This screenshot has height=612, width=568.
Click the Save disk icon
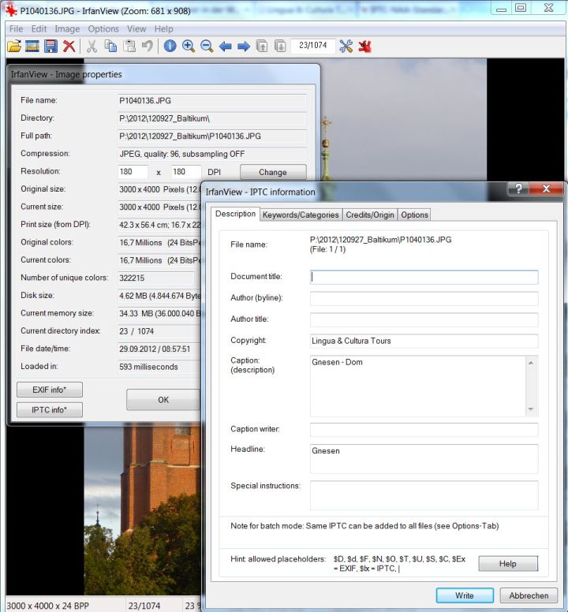click(x=50, y=46)
